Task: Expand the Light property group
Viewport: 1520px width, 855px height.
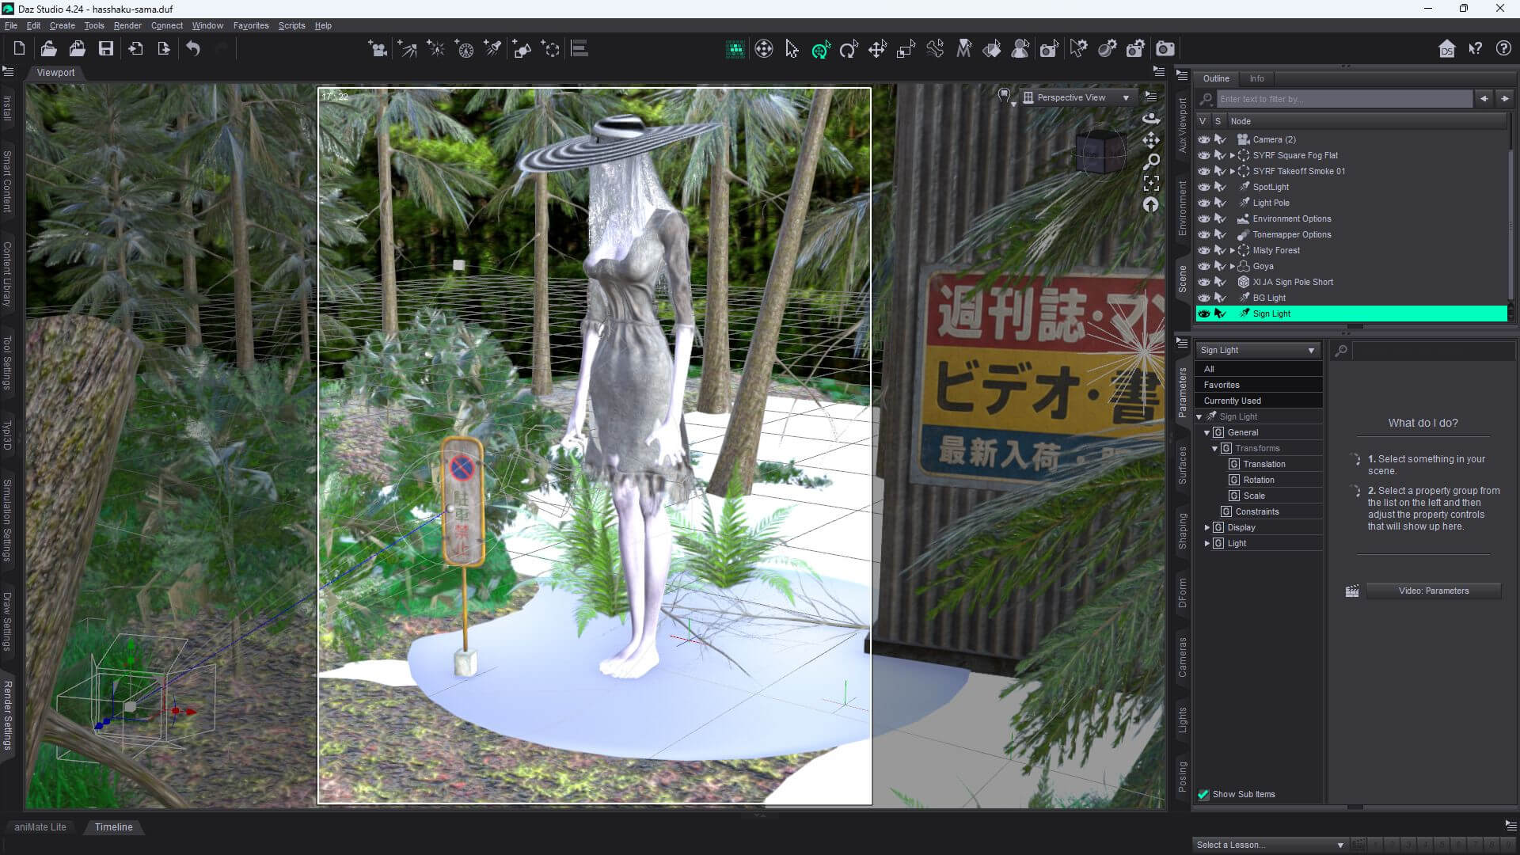Action: pos(1207,543)
